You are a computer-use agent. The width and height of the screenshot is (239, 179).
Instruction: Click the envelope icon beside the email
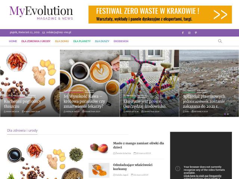pos(43,32)
